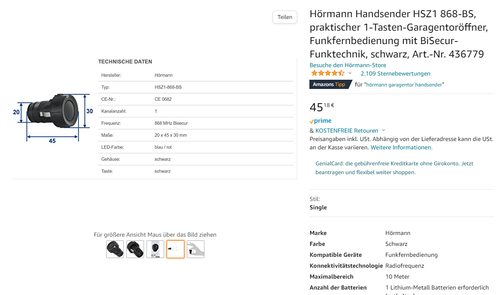Open the Besuche den Hörmann-Store link

[x=348, y=65]
